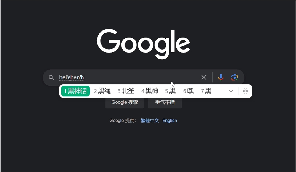Expand more IME candidates with the chevron

(231, 91)
